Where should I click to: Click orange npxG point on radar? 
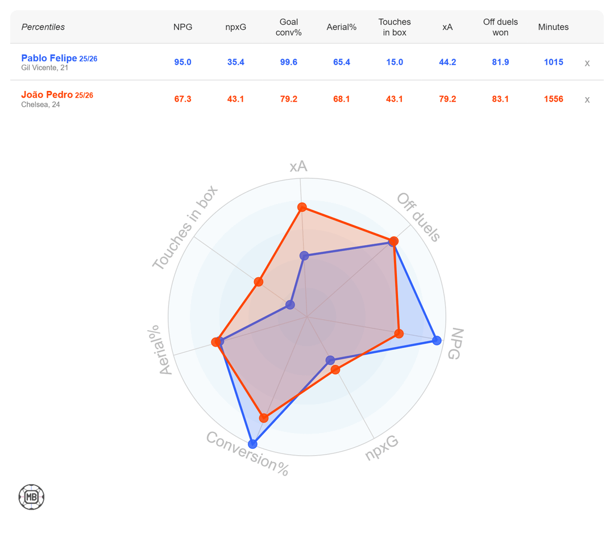point(335,370)
